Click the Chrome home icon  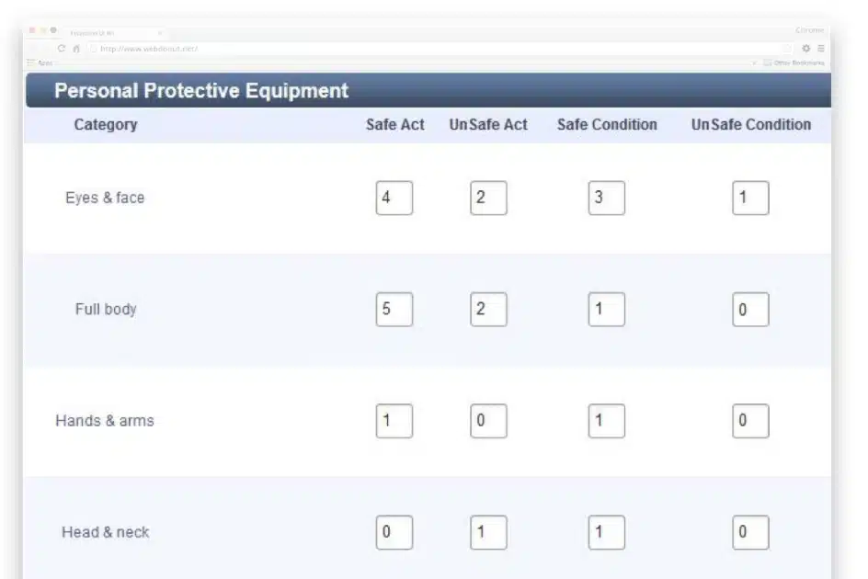(x=76, y=48)
